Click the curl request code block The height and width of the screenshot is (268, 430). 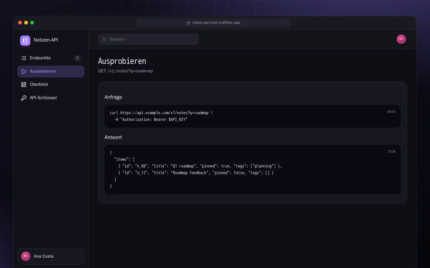tap(253, 116)
